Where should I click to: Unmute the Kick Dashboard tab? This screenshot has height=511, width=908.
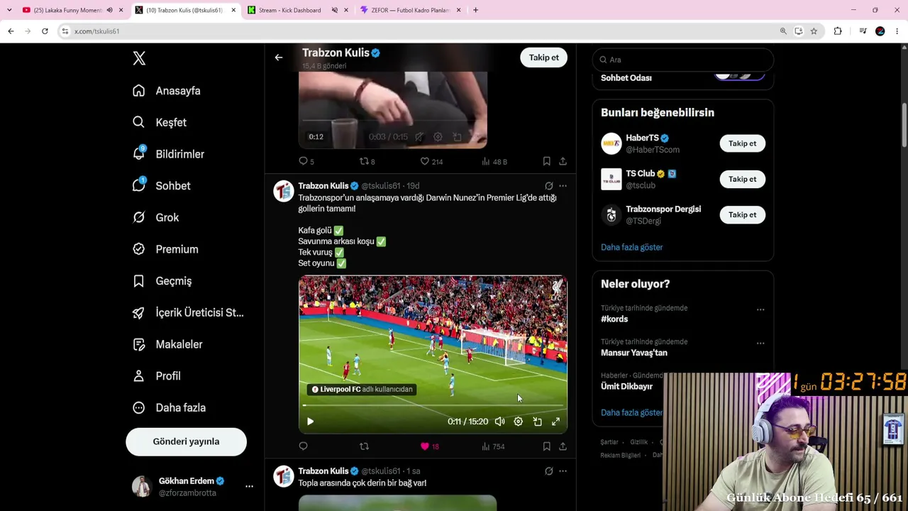pos(336,10)
